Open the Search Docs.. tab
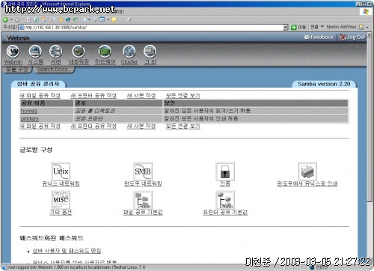The height and width of the screenshot is (271, 374). tap(54, 70)
